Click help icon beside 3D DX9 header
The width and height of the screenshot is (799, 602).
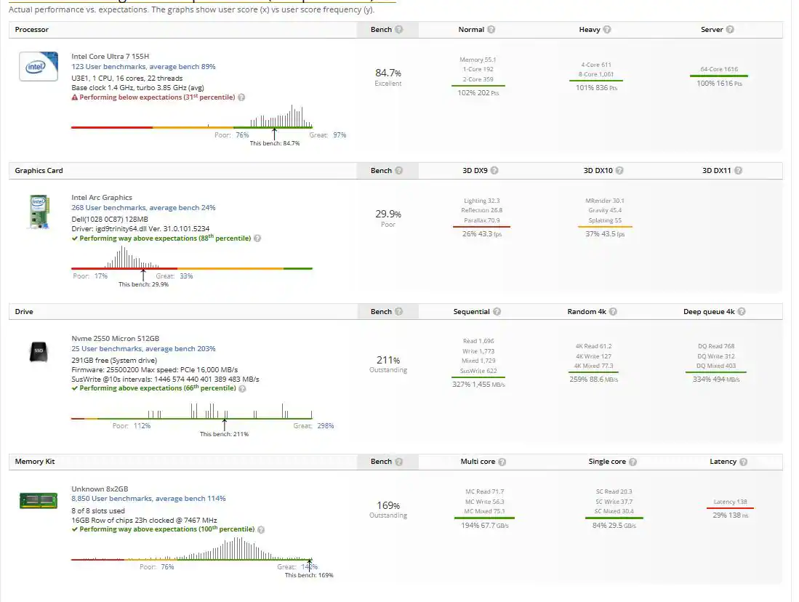[494, 171]
